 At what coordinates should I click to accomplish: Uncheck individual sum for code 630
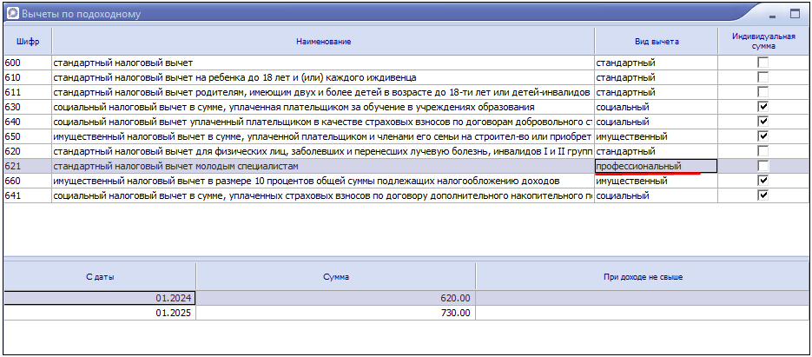pyautogui.click(x=762, y=107)
